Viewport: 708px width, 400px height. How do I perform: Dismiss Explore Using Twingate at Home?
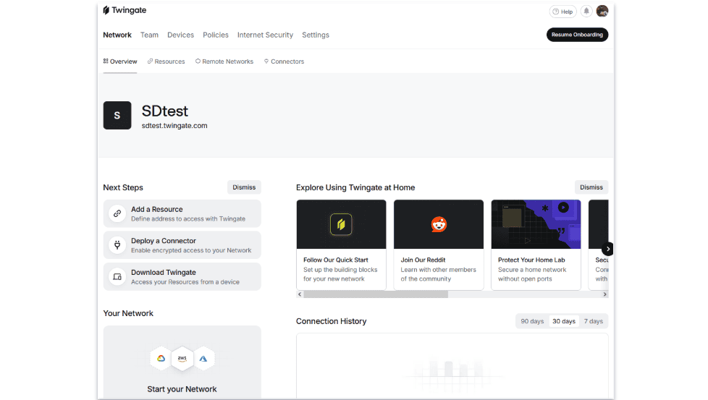[591, 187]
